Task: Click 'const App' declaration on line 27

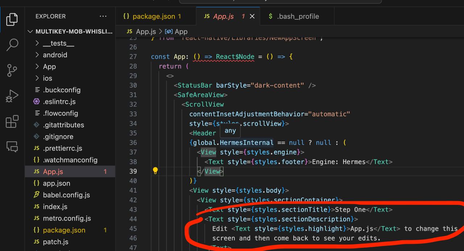Action: (x=168, y=57)
